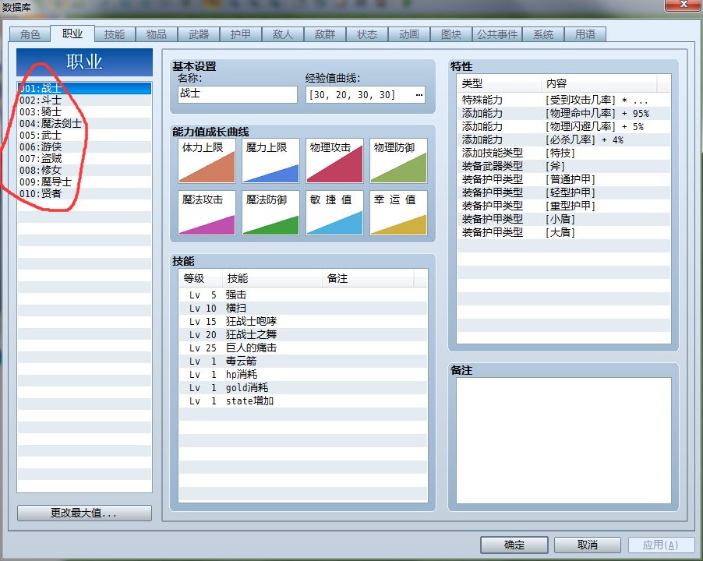Select the 装备护甲类型 [小盾] trait row

[x=563, y=219]
